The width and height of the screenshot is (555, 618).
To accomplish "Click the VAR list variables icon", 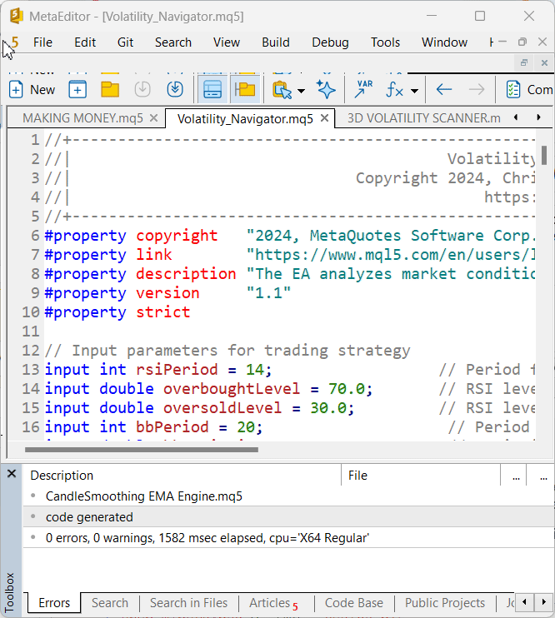I will coord(364,90).
